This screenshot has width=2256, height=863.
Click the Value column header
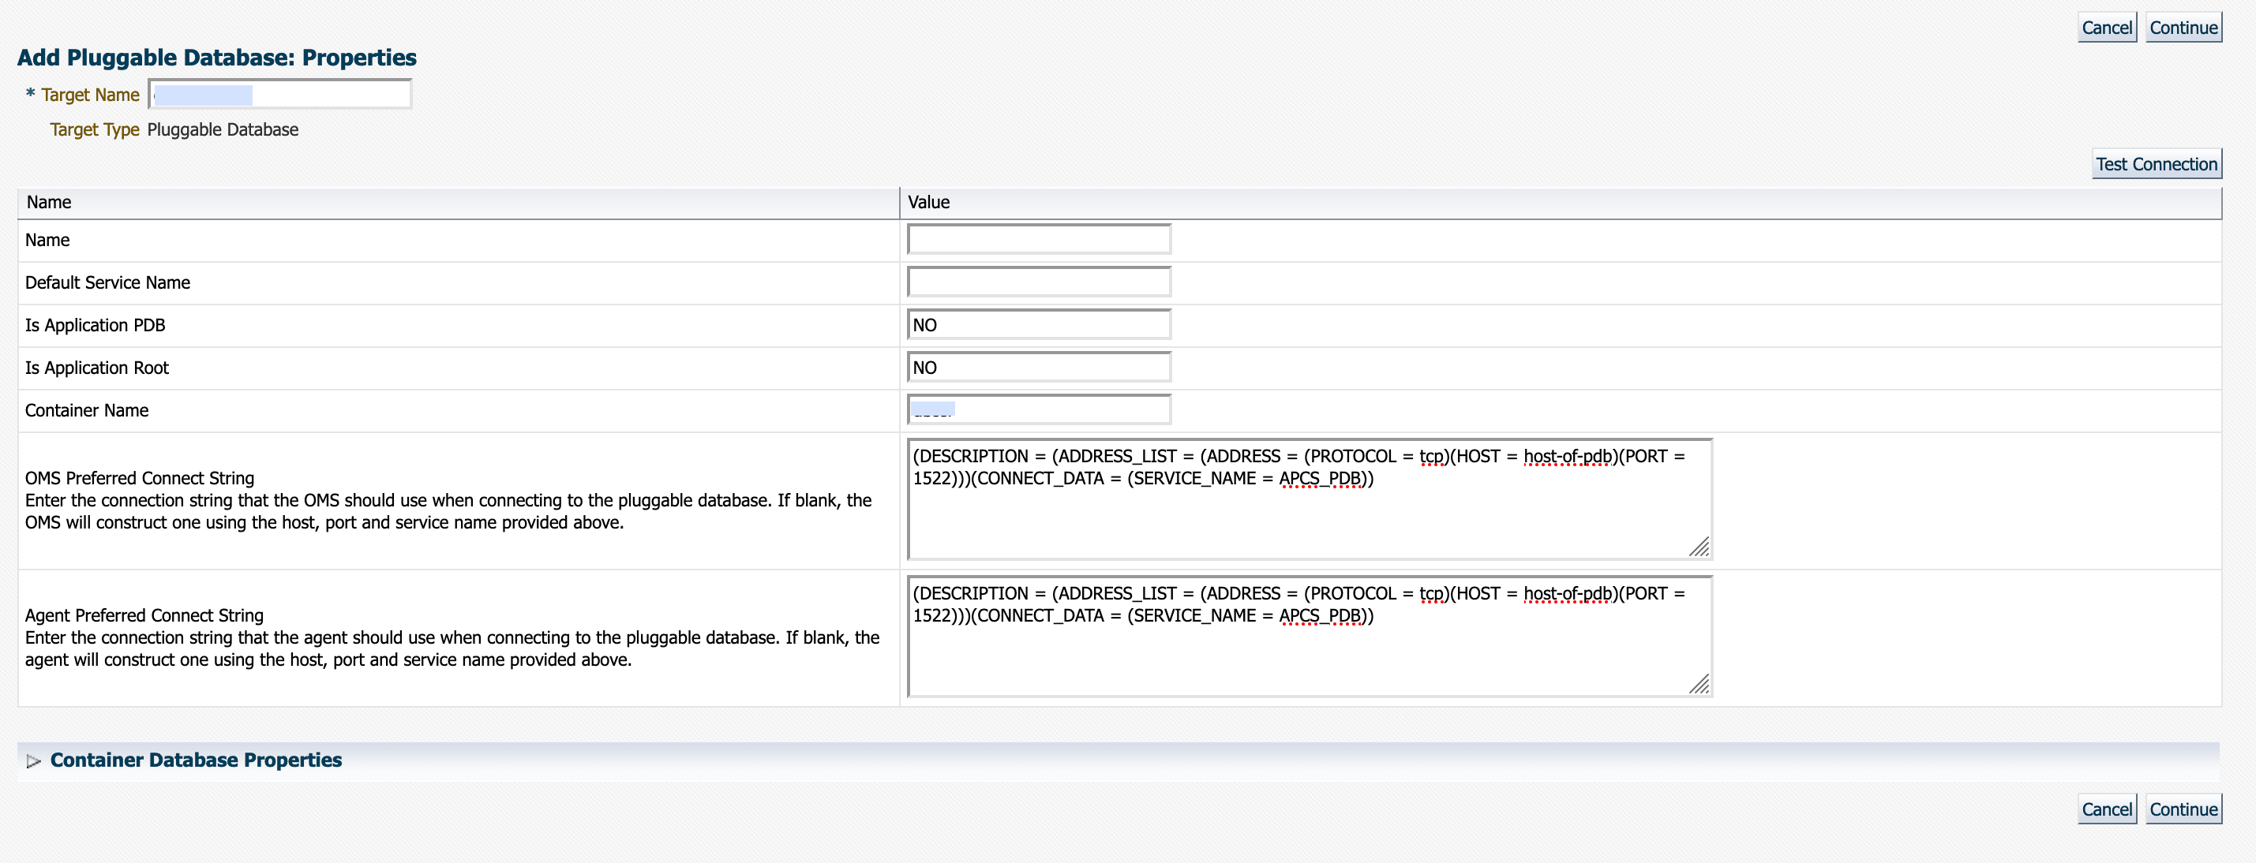(x=928, y=202)
